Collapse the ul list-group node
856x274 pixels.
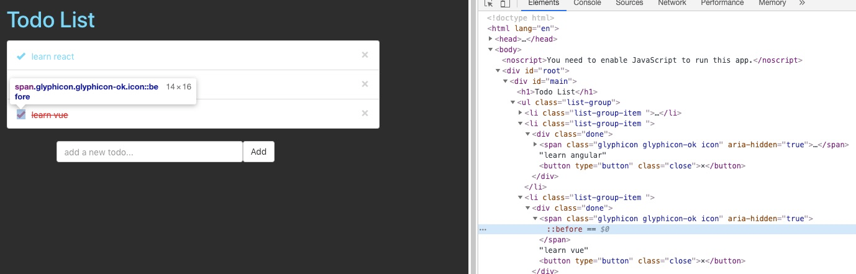coord(513,103)
